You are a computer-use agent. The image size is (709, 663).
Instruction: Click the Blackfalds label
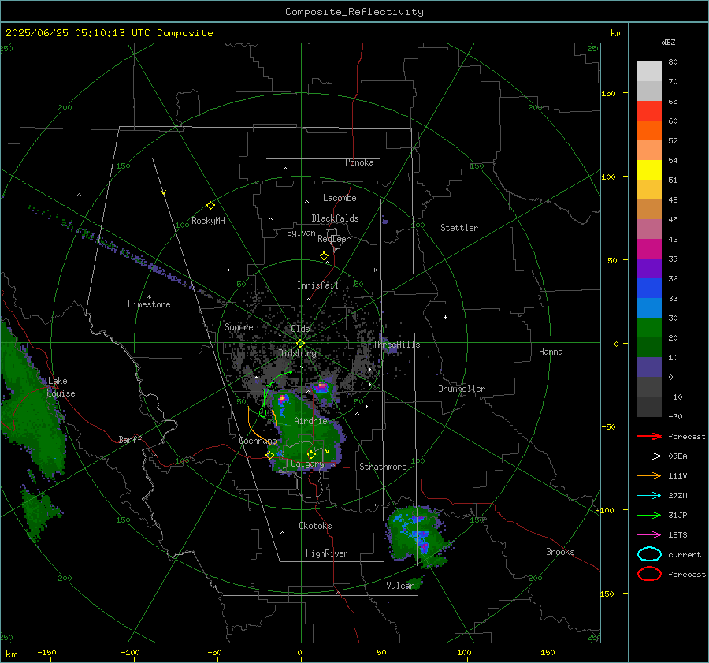[x=335, y=218]
